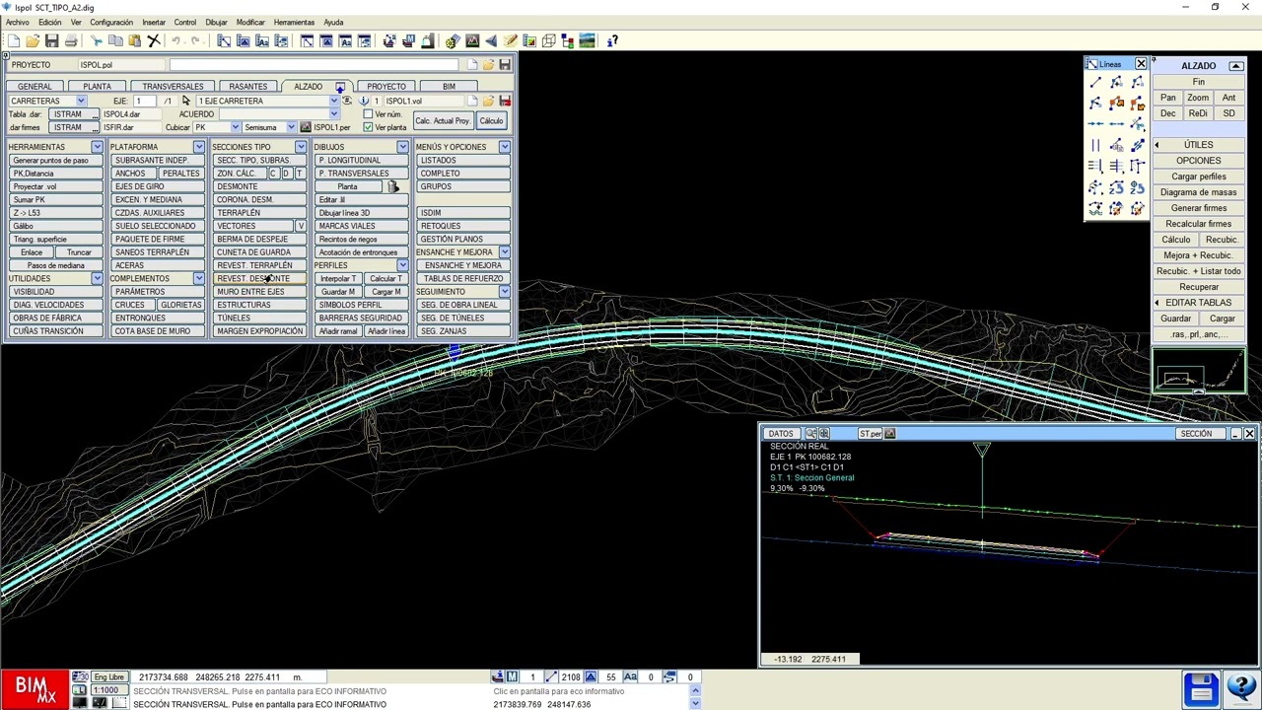Click the trash bin icon next to Planta
This screenshot has height=710, width=1262.
(x=392, y=186)
